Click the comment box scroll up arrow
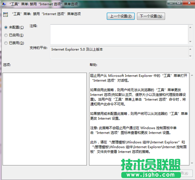Screen dimensions: 195x180 click(190, 27)
